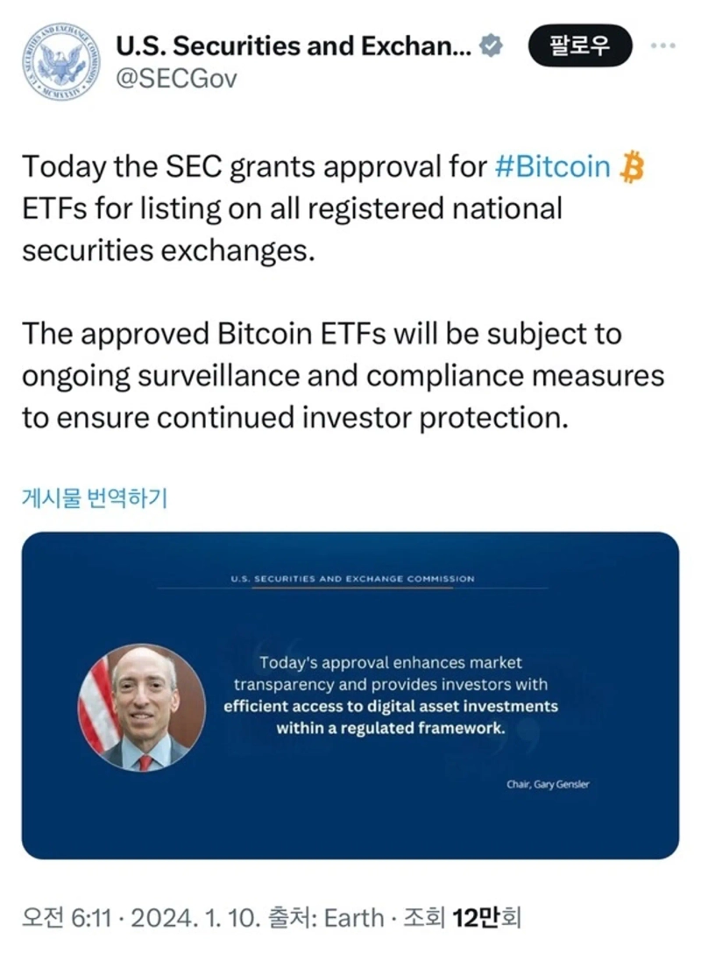Click the 오전 6:11 timestamp
The image size is (701, 953).
click(64, 917)
